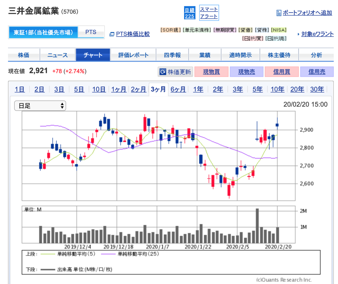338x284 pixels.
Task: Select the 10日 chart period
Action: pos(99,90)
